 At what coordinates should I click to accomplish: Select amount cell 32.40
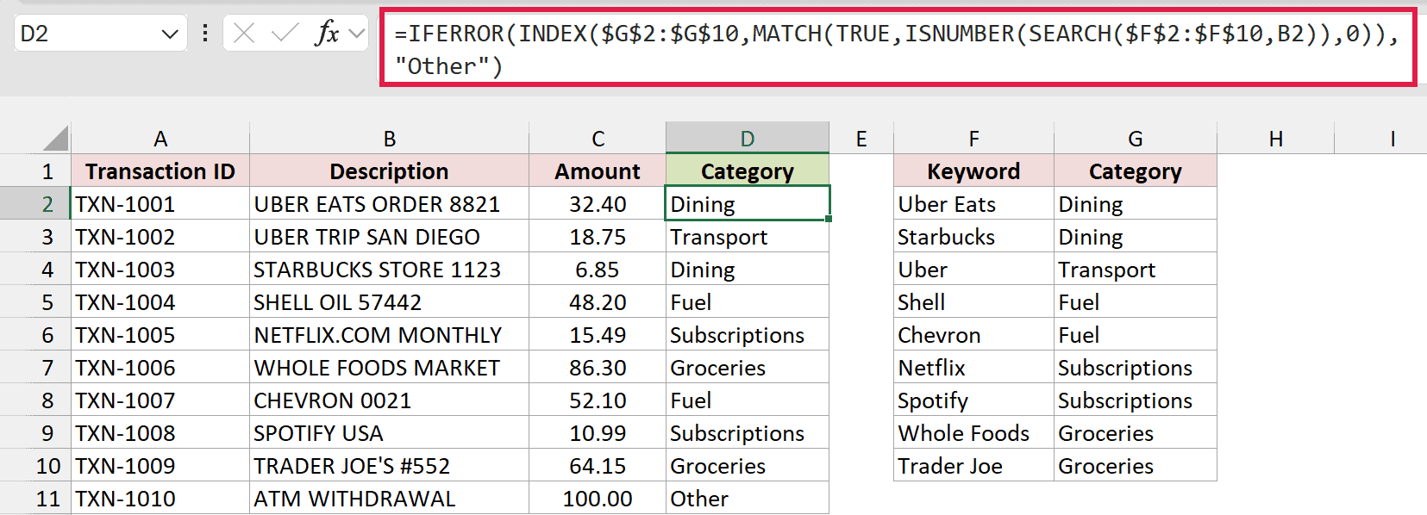click(598, 204)
